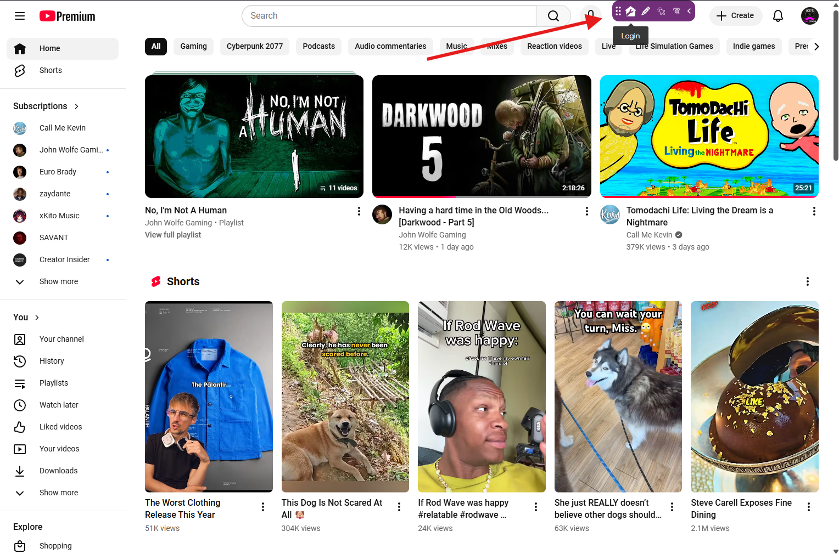Click the drag-handle dots on purple toolbar
Screen dimensions: 839x554
coord(618,11)
